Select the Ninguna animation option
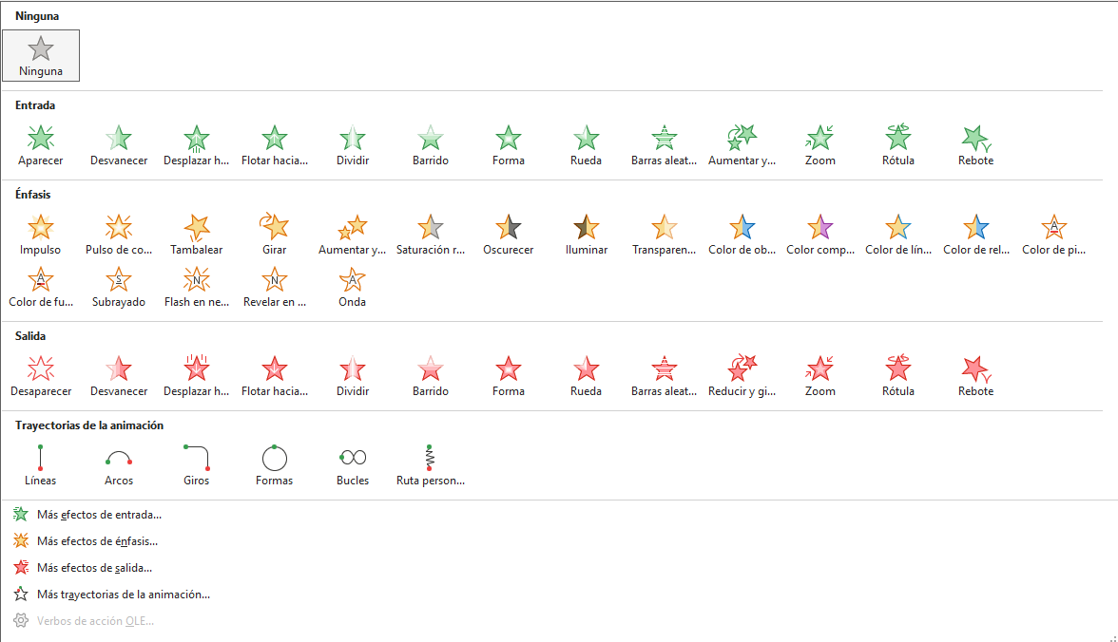This screenshot has width=1118, height=642. [x=41, y=55]
